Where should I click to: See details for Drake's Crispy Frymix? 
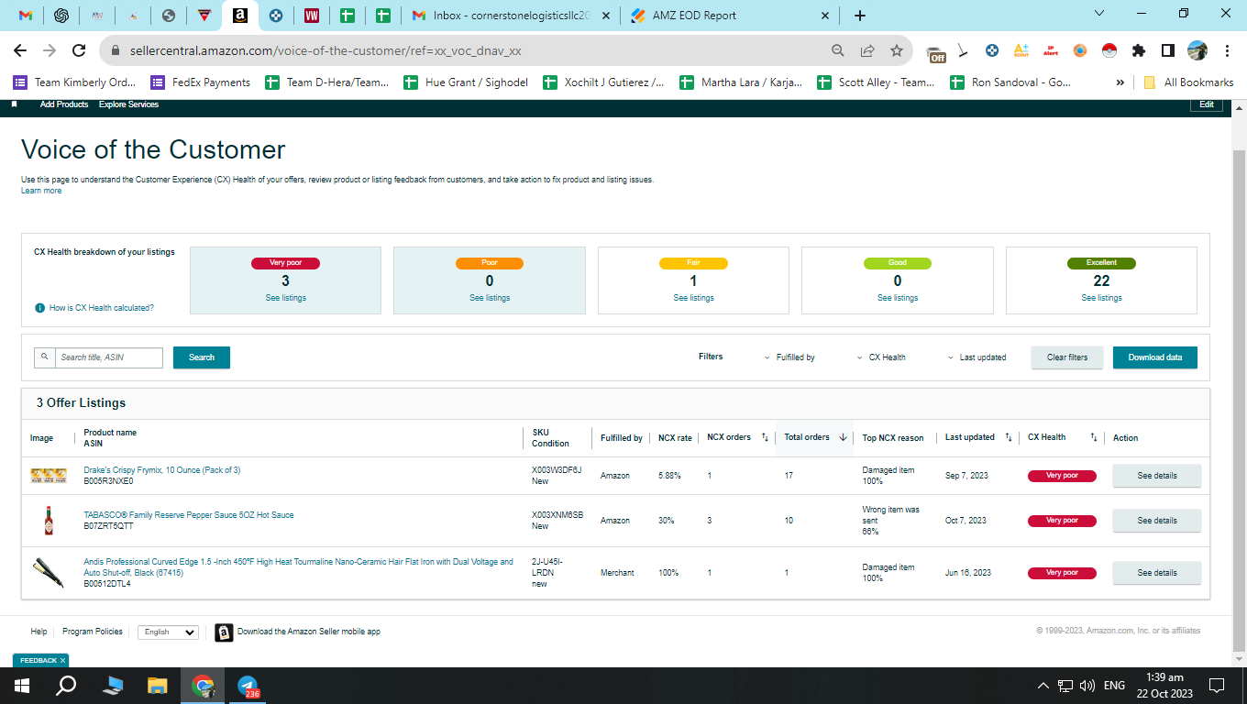pos(1156,476)
